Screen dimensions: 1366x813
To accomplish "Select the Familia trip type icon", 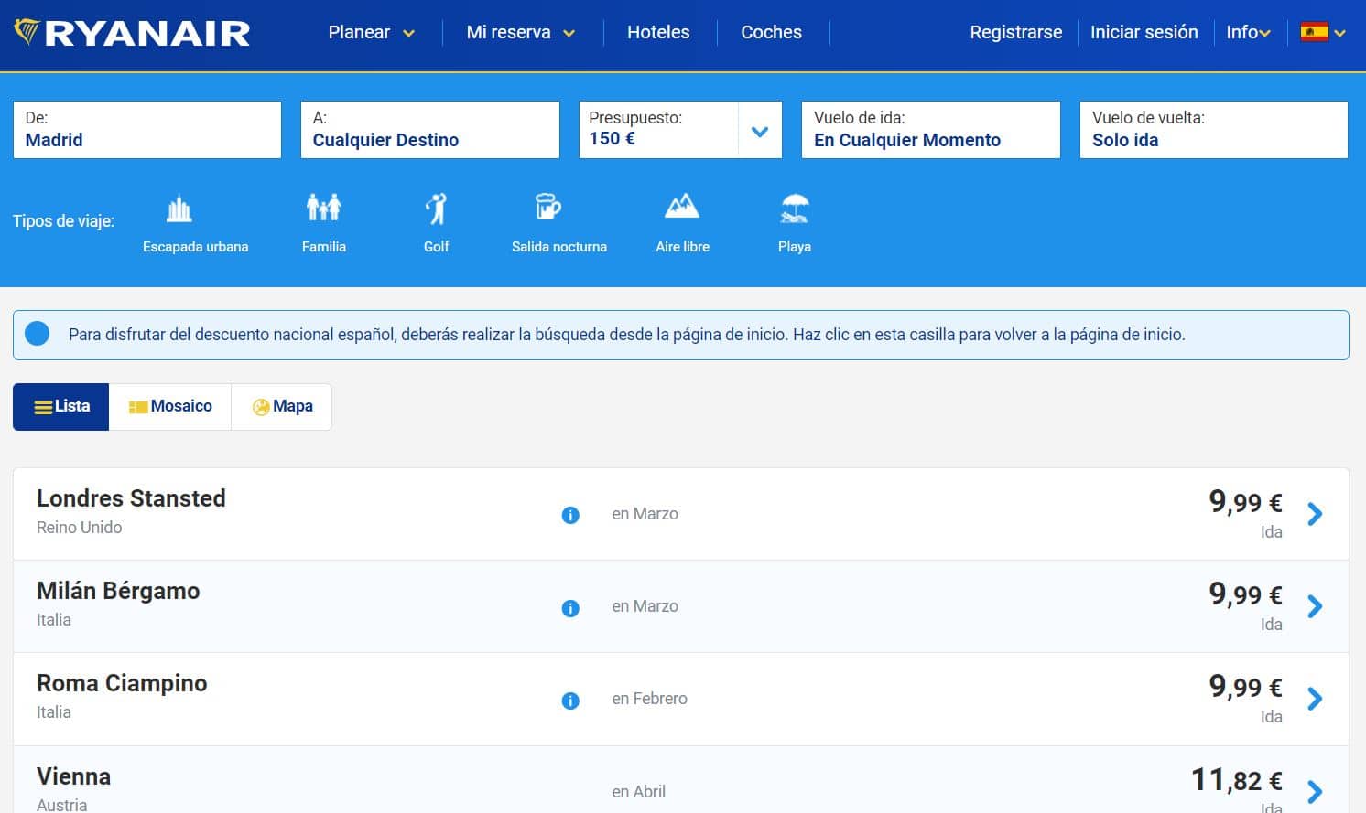I will click(323, 208).
